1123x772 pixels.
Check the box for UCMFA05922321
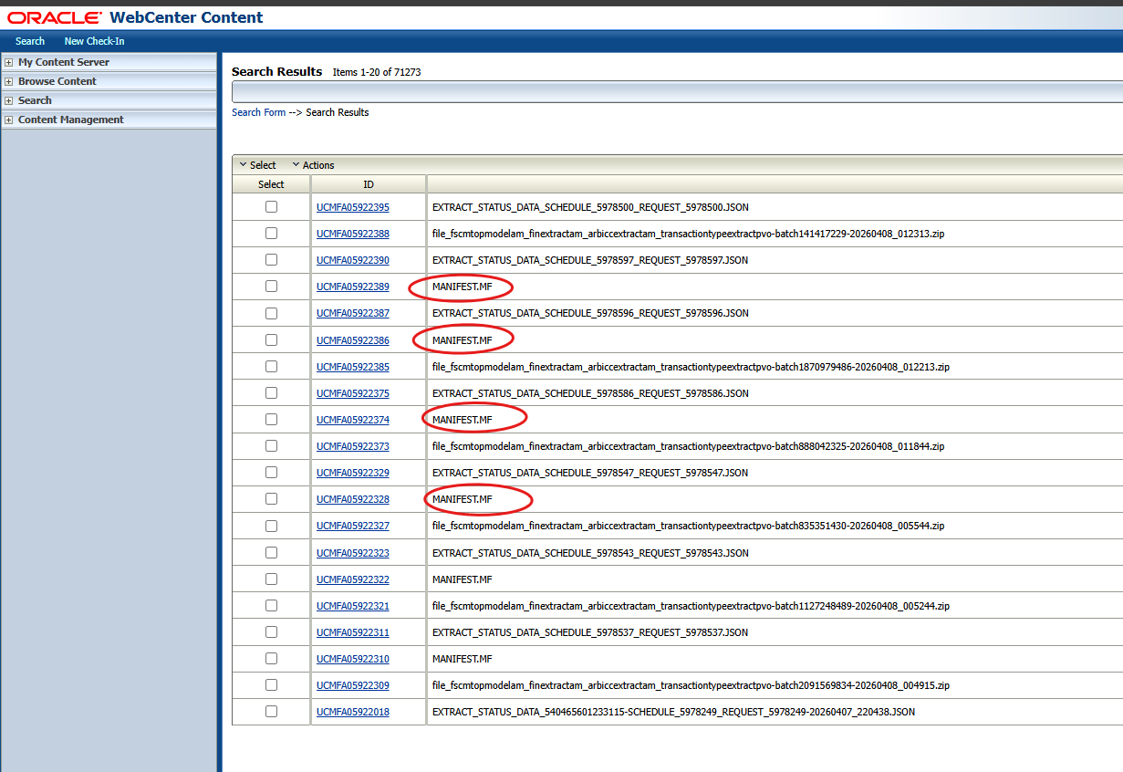point(271,605)
